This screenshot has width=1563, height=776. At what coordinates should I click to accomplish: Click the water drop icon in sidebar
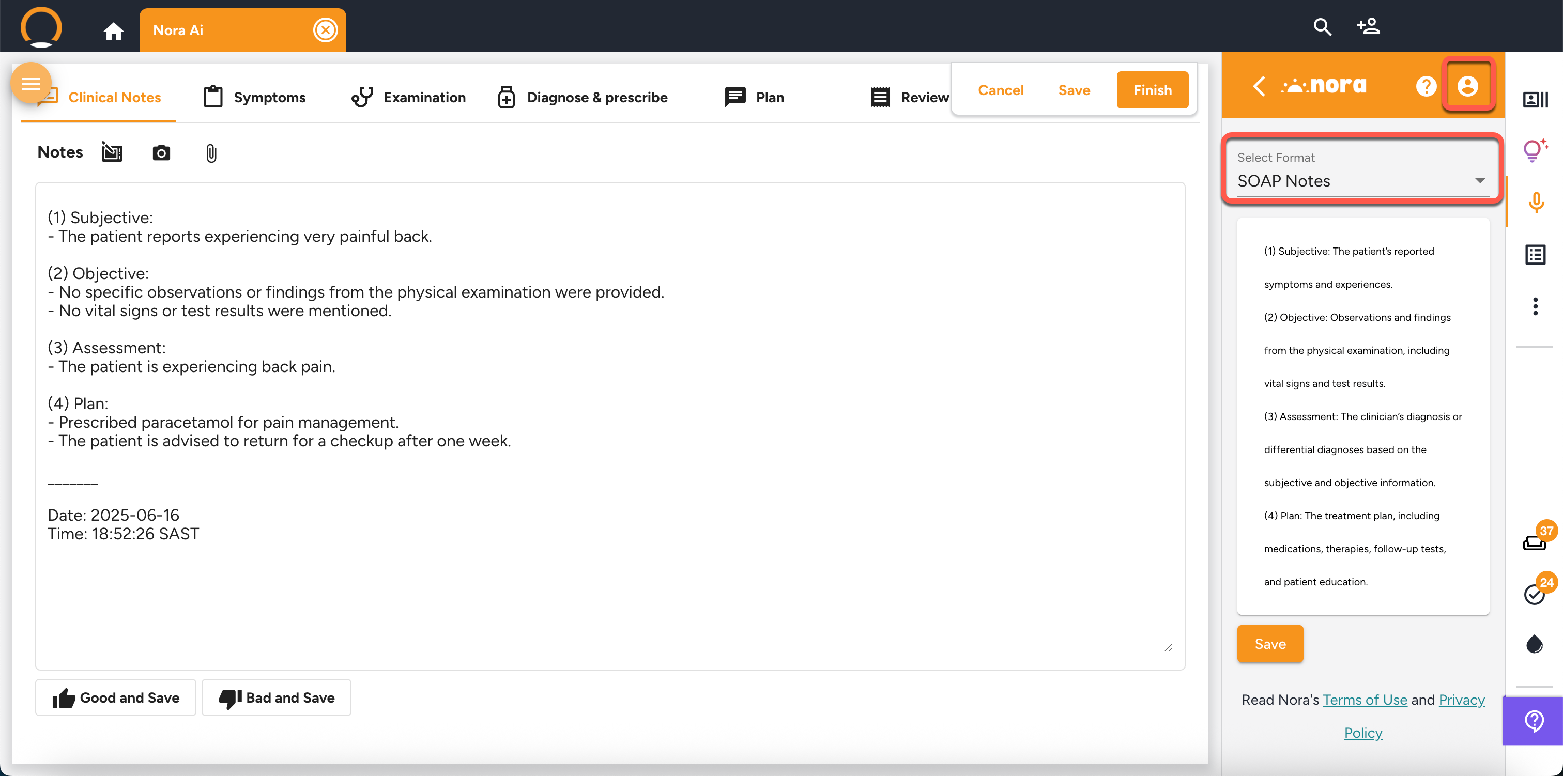(1535, 644)
